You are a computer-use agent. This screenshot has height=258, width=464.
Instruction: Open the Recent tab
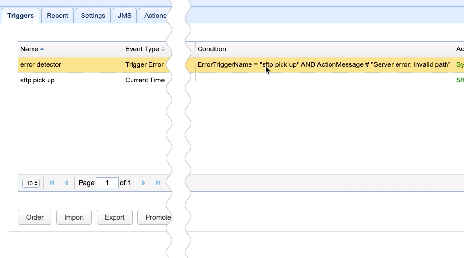[x=57, y=16]
